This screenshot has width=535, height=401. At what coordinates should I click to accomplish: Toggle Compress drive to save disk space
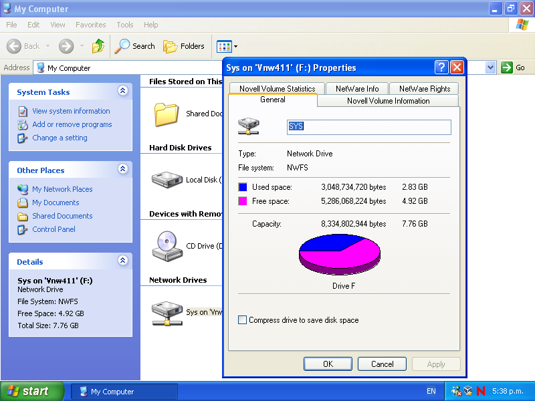[x=242, y=320]
